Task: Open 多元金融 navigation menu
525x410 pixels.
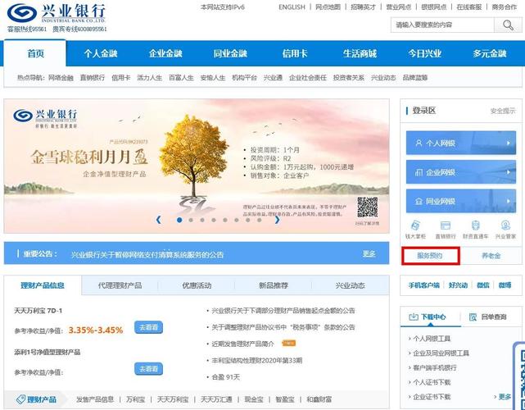Action: click(490, 53)
